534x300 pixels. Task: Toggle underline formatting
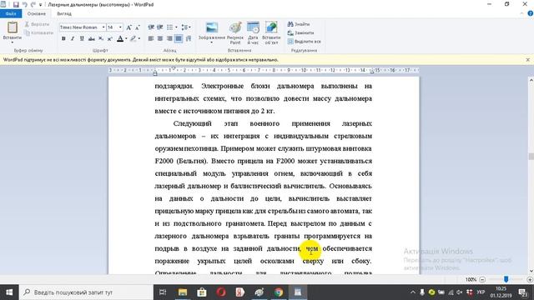point(82,39)
